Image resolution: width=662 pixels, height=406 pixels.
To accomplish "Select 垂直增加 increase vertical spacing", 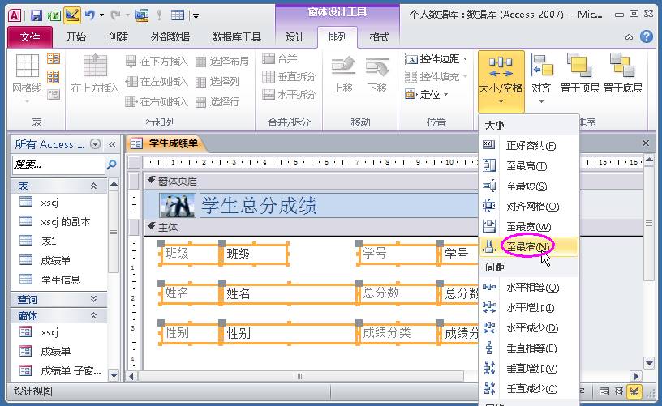I will [529, 369].
